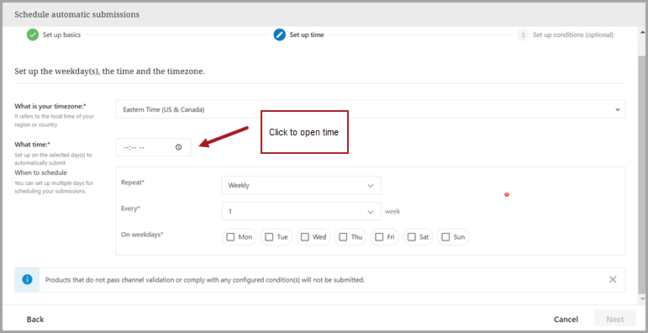
Task: Click the 'What is your timezone:*' label
Action: tap(50, 106)
